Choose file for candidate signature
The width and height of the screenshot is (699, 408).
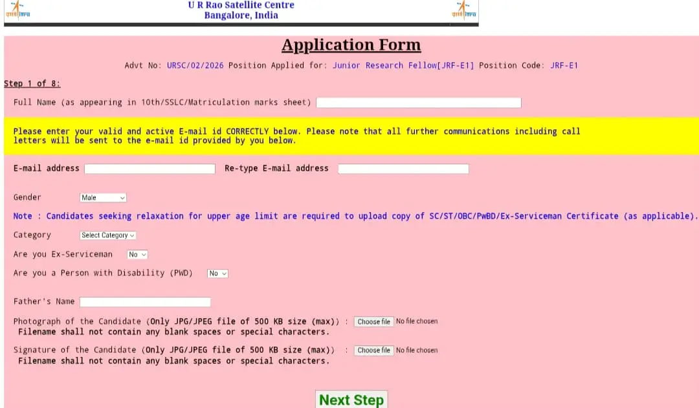(x=373, y=350)
